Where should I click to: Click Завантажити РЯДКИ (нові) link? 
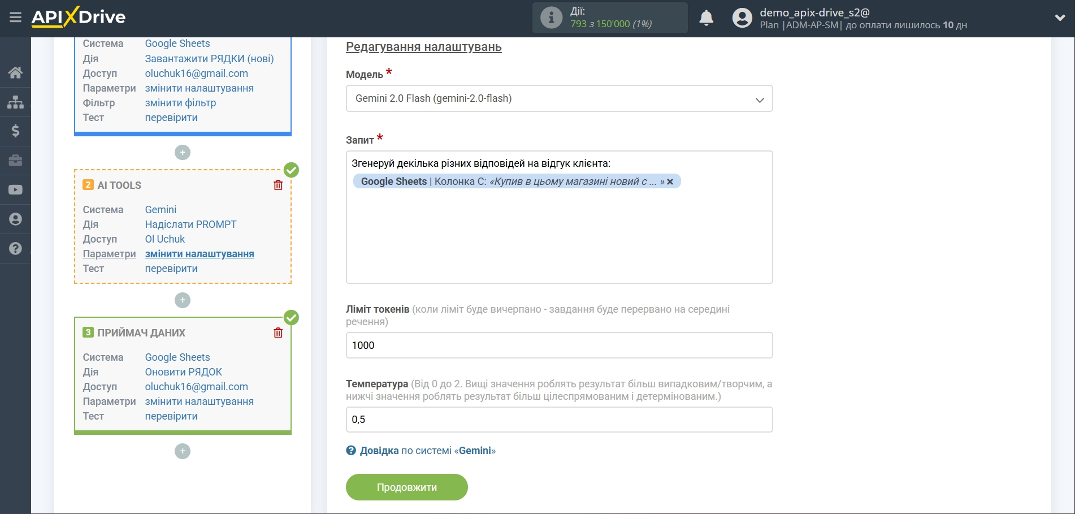[x=209, y=59]
